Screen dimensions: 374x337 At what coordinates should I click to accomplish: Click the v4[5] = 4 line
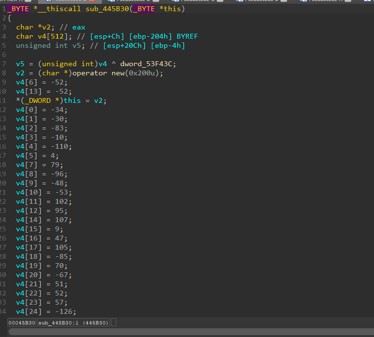[x=38, y=155]
